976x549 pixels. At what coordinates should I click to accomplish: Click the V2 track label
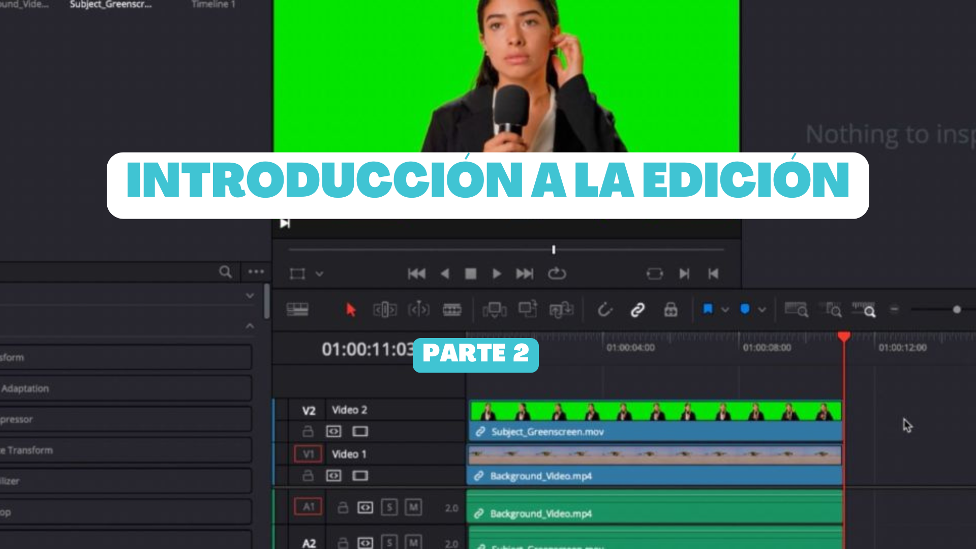click(x=309, y=411)
